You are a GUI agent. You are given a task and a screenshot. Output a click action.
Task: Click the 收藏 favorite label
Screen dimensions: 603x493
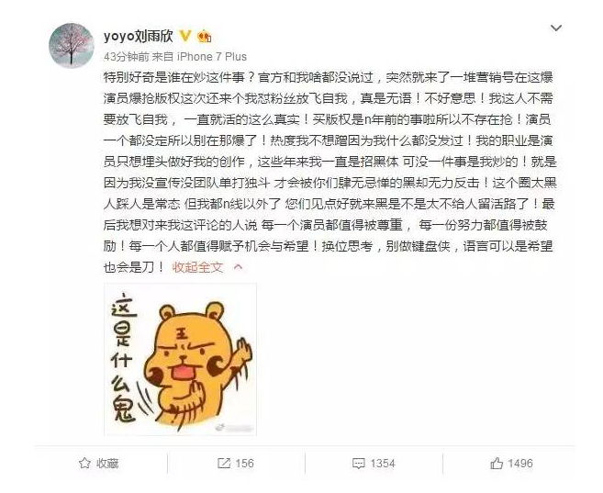(x=107, y=464)
